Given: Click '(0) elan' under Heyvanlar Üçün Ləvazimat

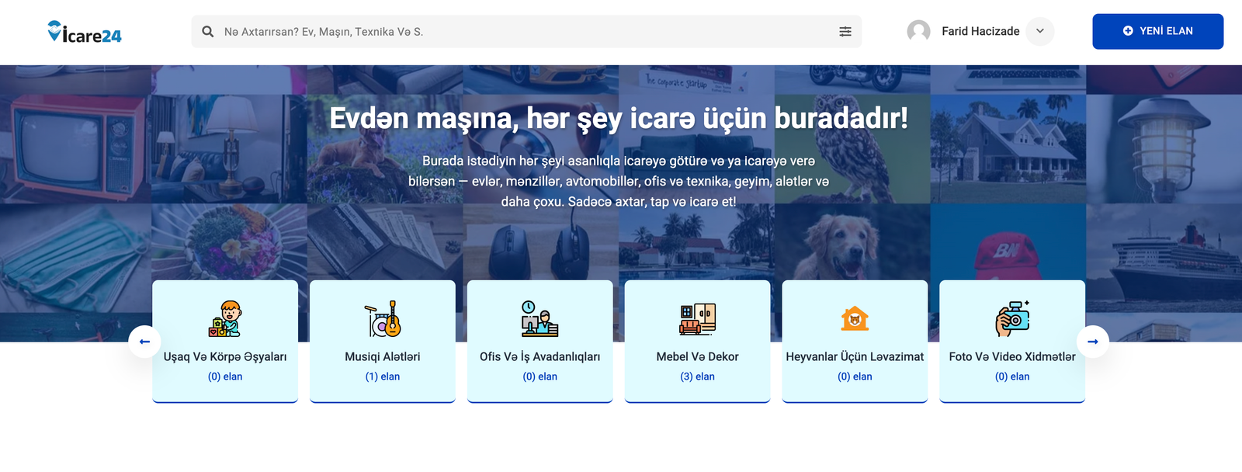Looking at the screenshot, I should click(x=855, y=377).
